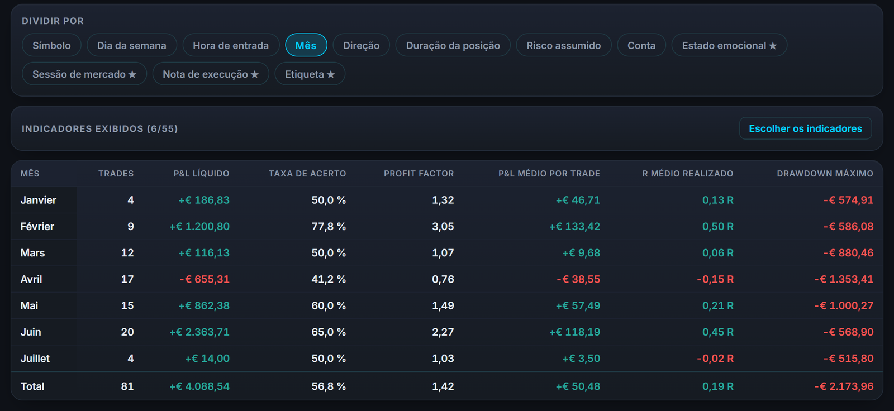Click INDICADORES EXIBIDOS (6/55) label
Image resolution: width=894 pixels, height=411 pixels.
[100, 128]
